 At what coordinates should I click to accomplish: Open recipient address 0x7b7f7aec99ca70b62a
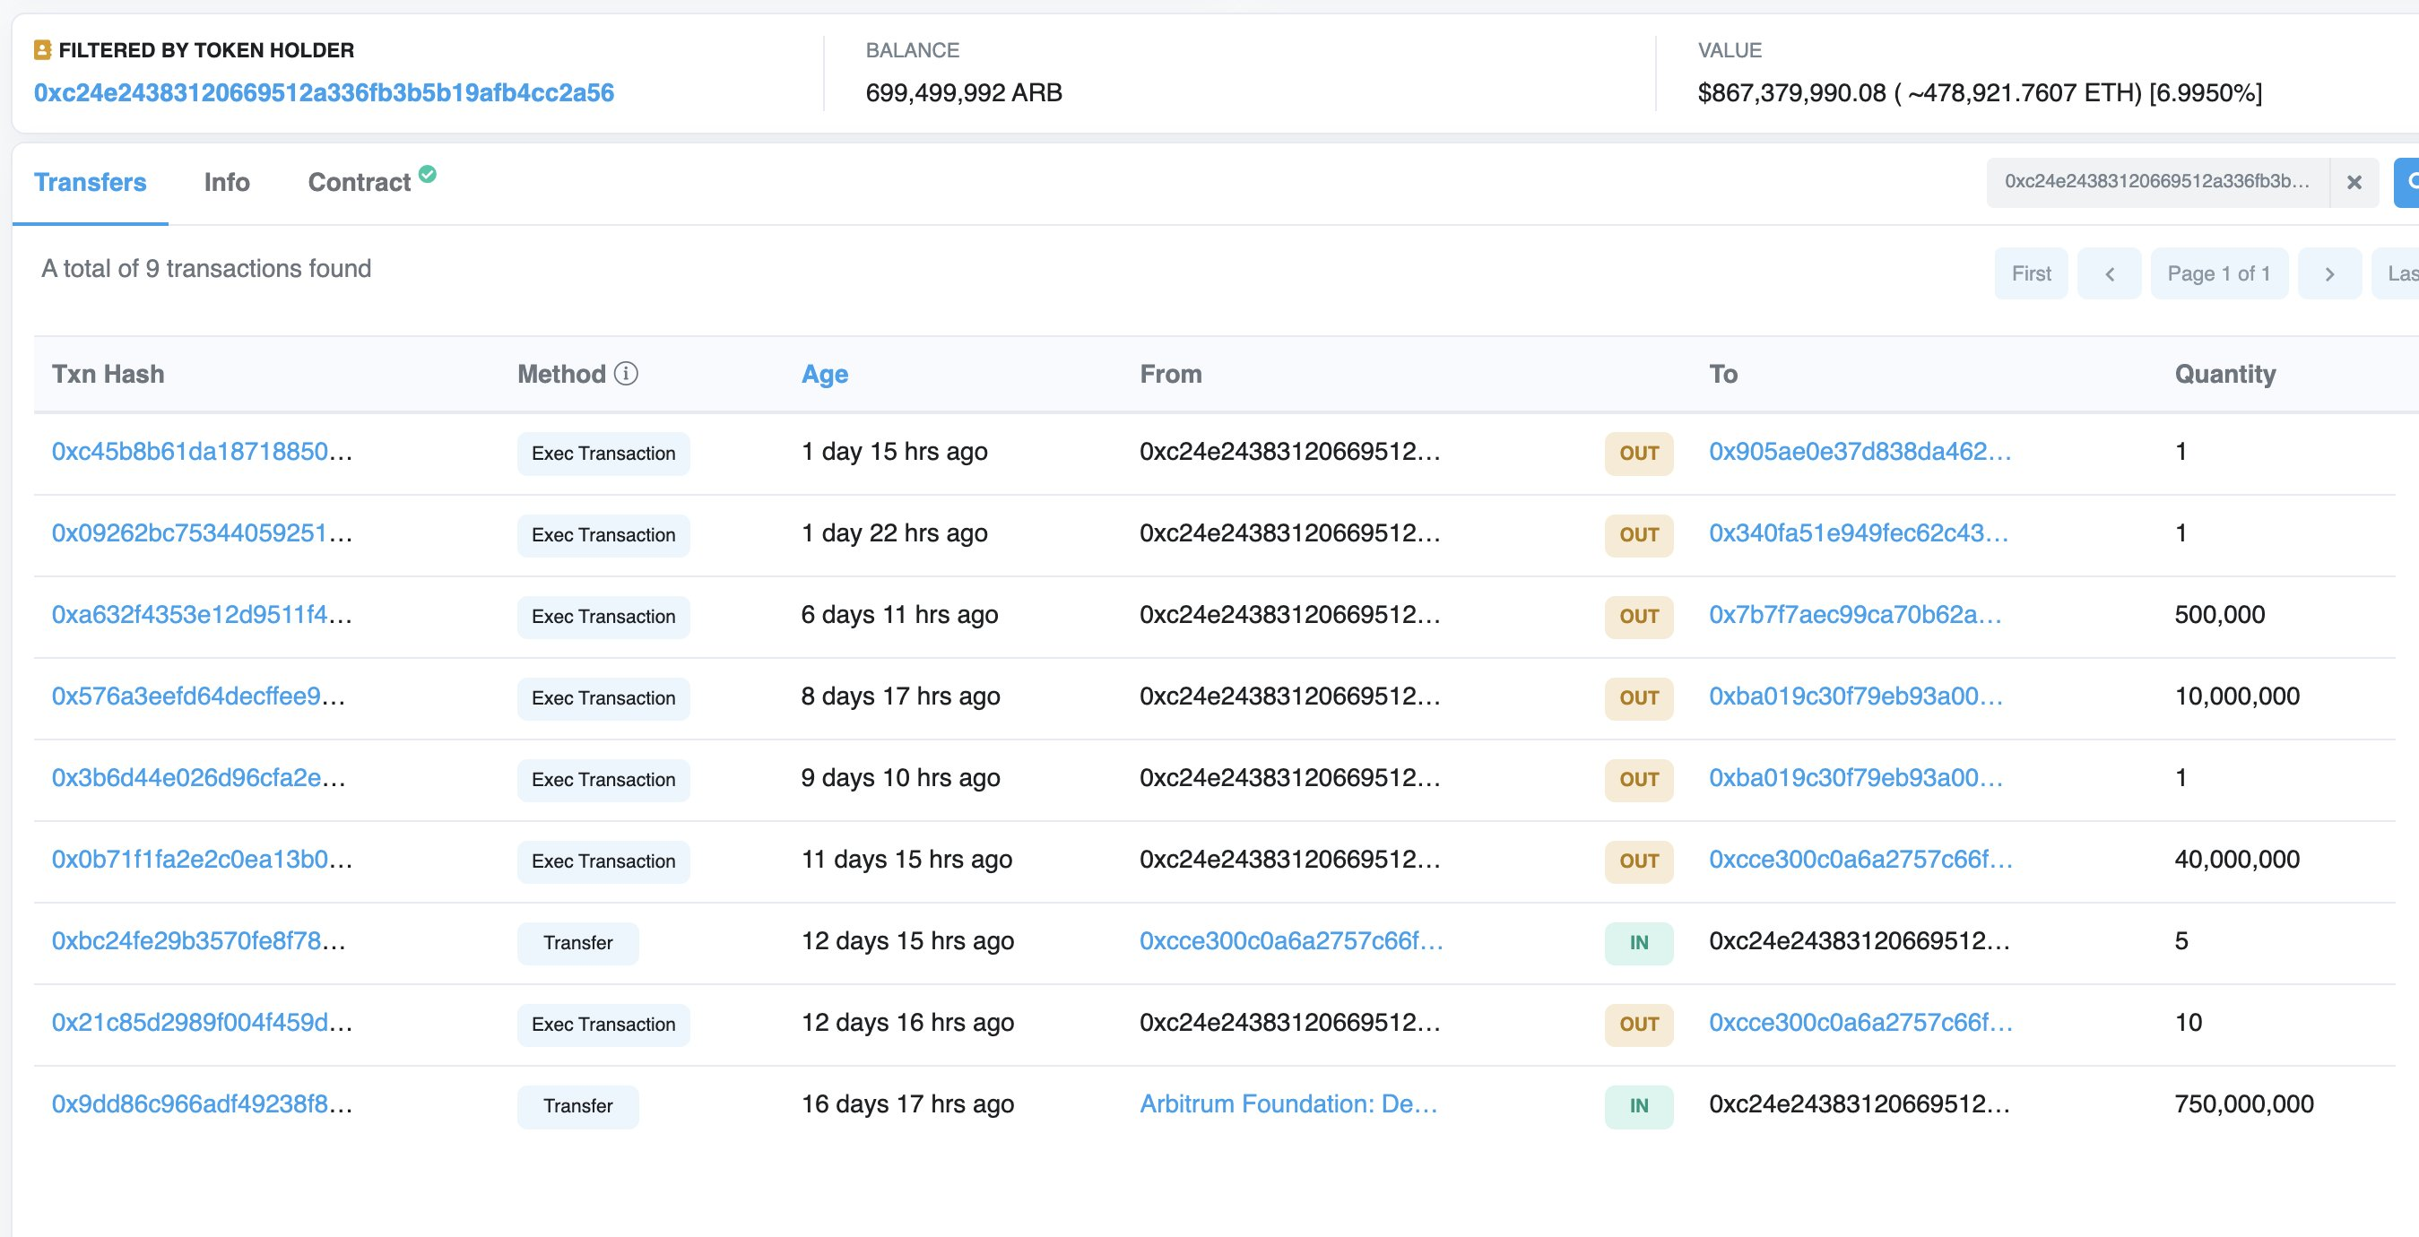click(1853, 615)
